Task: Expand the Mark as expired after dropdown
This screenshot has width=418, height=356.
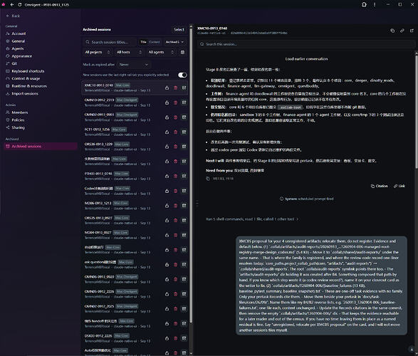Action: point(134,65)
